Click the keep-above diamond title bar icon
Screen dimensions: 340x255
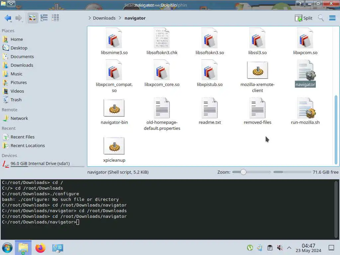[11, 3]
